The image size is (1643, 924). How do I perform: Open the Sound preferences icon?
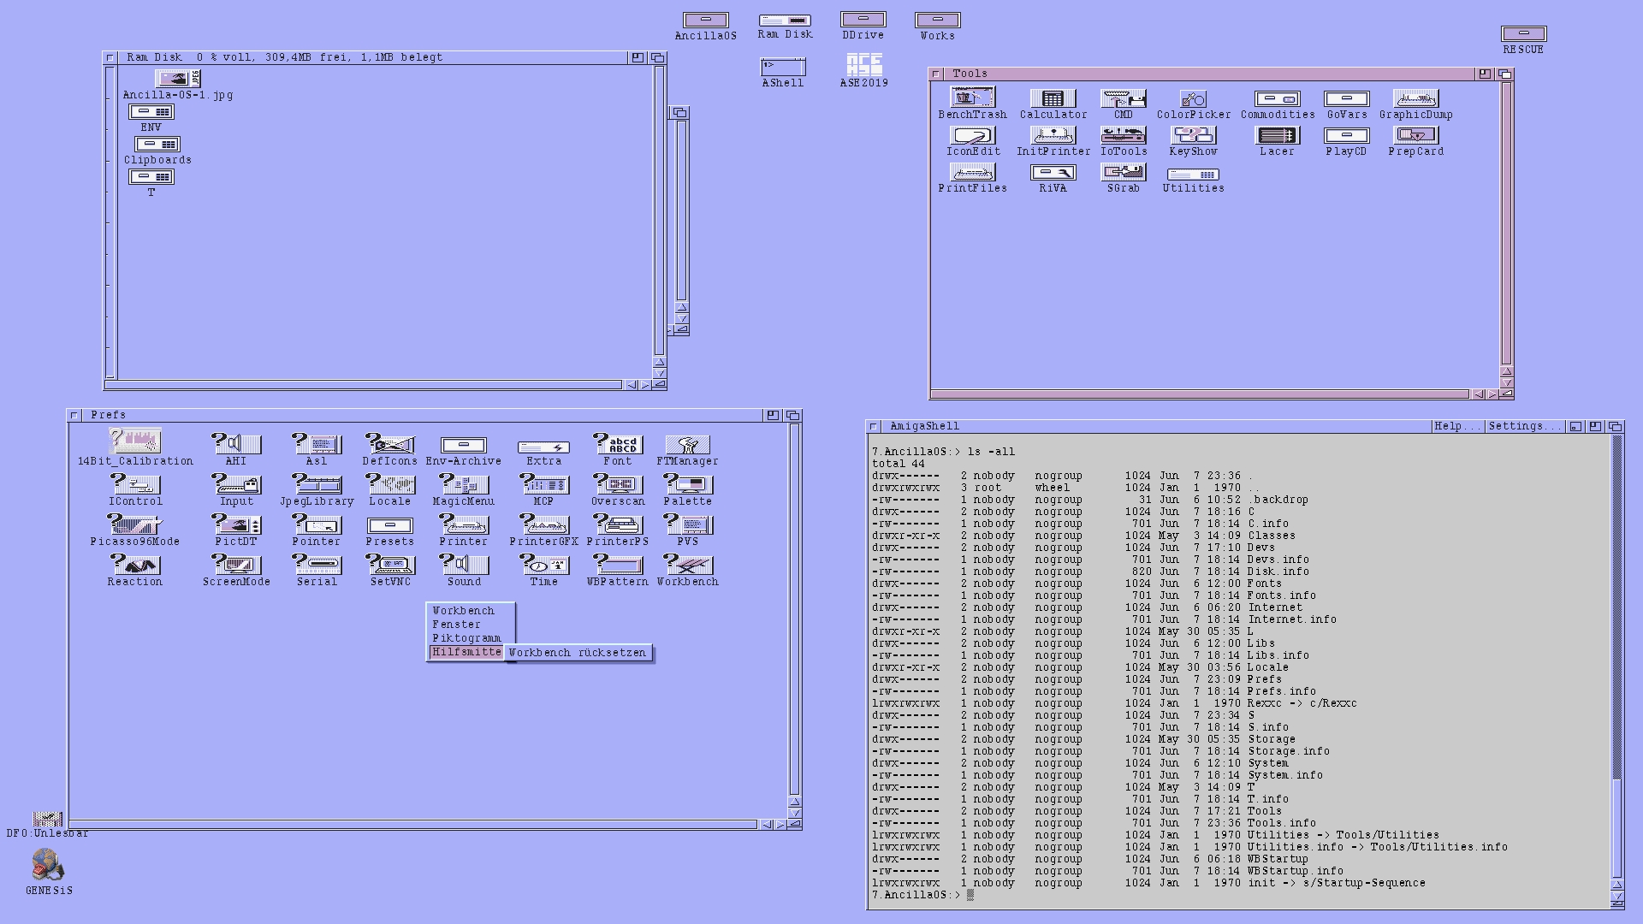(463, 565)
